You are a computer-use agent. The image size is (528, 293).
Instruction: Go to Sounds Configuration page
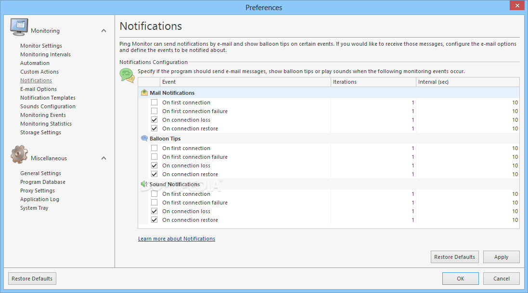pos(48,106)
